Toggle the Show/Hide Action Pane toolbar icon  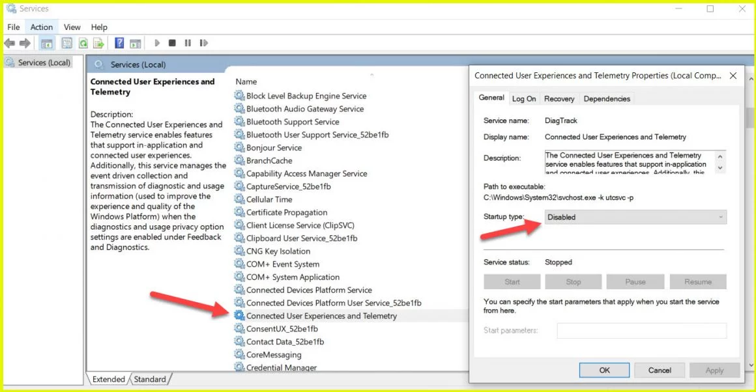(x=136, y=44)
